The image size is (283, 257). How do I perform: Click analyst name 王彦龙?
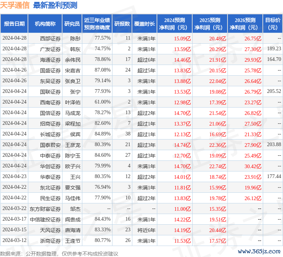73,145
